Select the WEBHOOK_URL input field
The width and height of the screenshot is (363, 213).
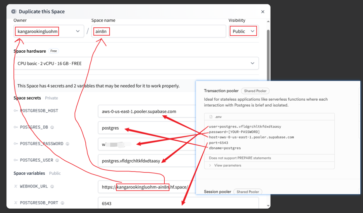(x=147, y=187)
